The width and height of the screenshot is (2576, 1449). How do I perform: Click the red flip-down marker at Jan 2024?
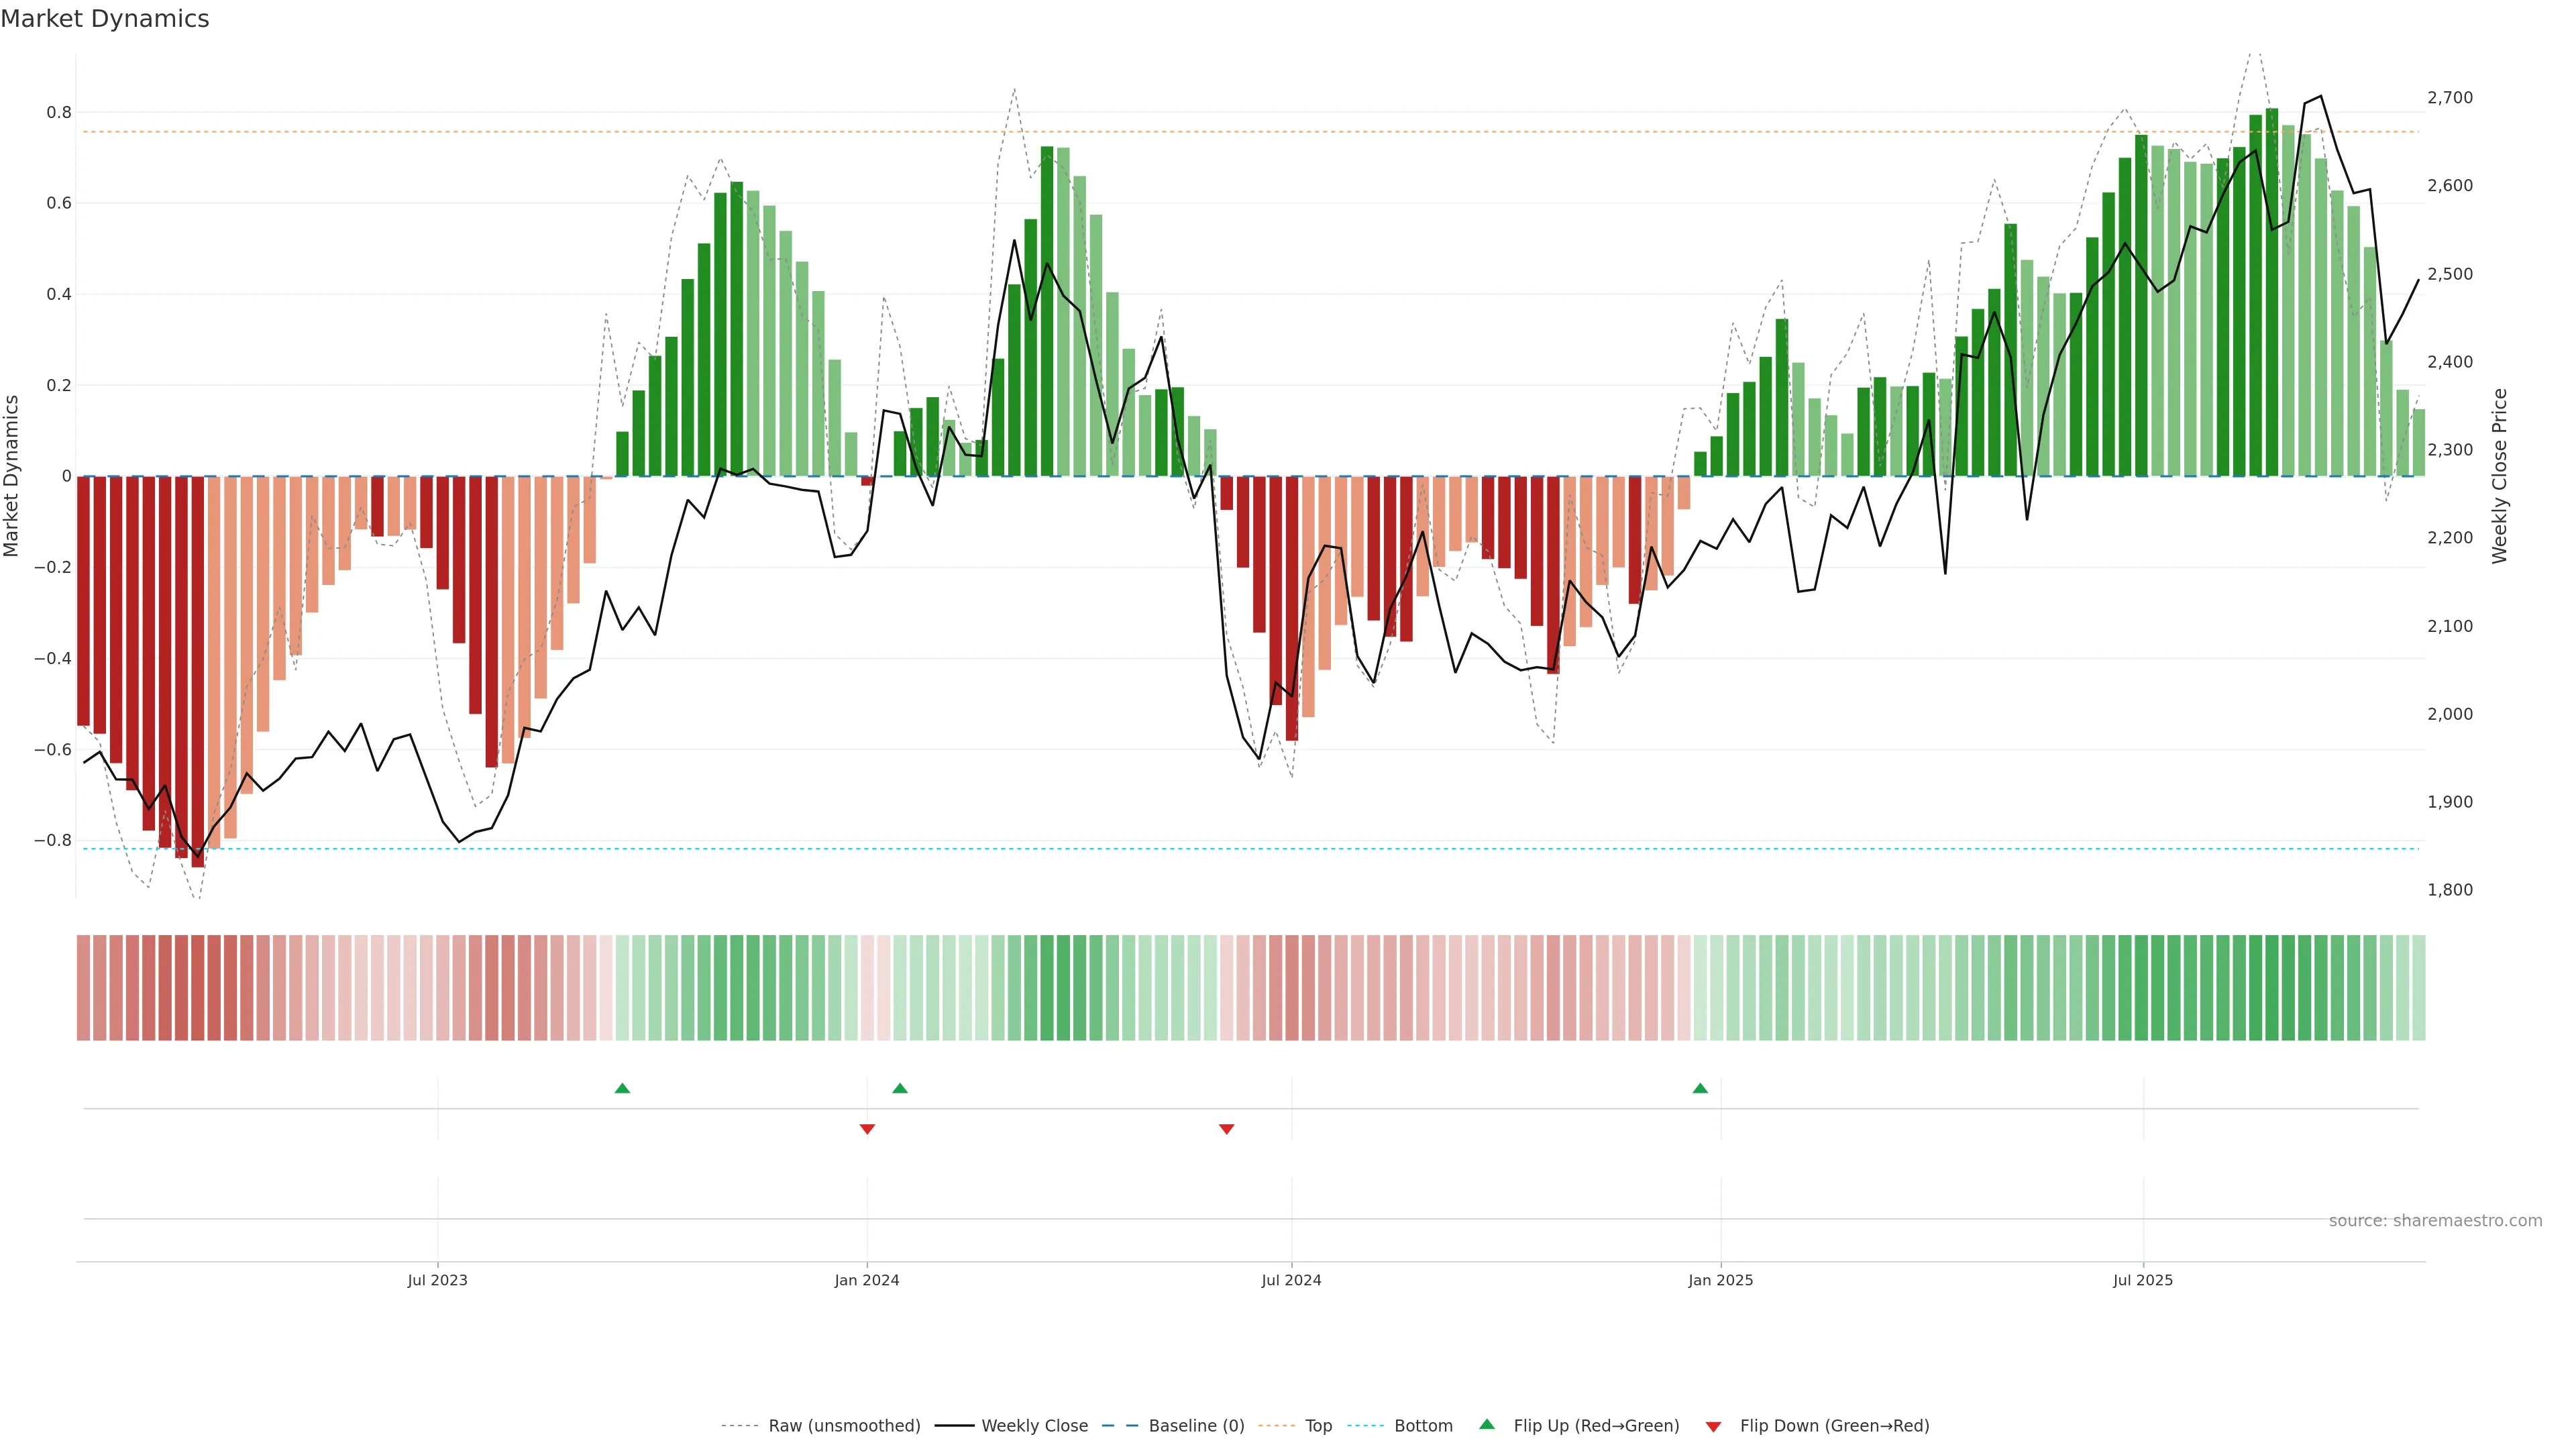[x=867, y=1129]
